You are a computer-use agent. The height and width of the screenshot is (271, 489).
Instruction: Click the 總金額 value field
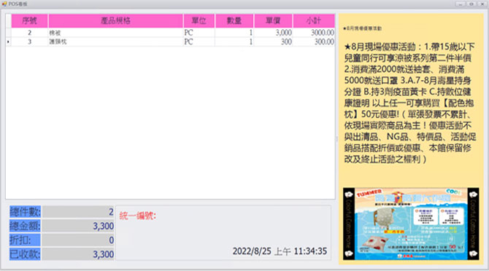click(x=78, y=226)
